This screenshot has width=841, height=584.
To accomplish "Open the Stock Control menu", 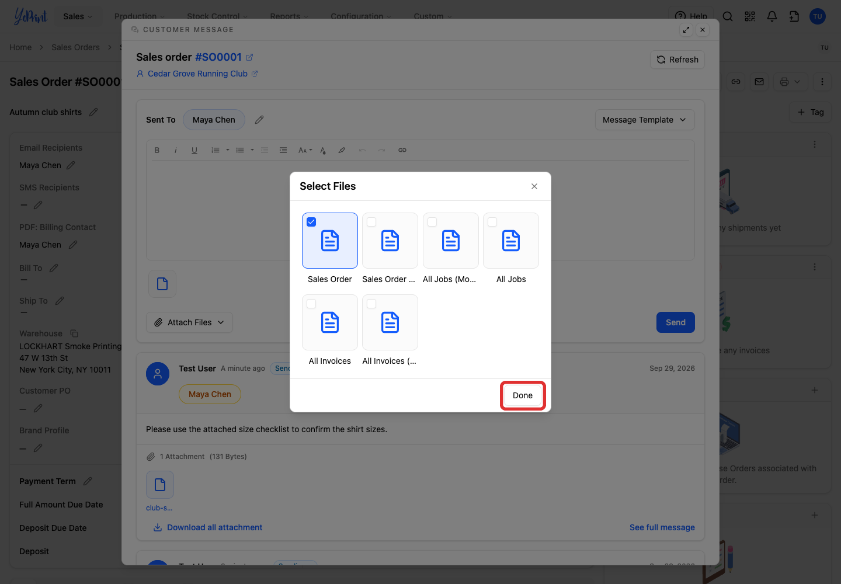I will tap(217, 16).
